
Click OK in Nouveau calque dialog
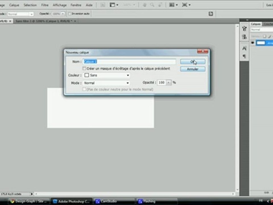(193, 61)
